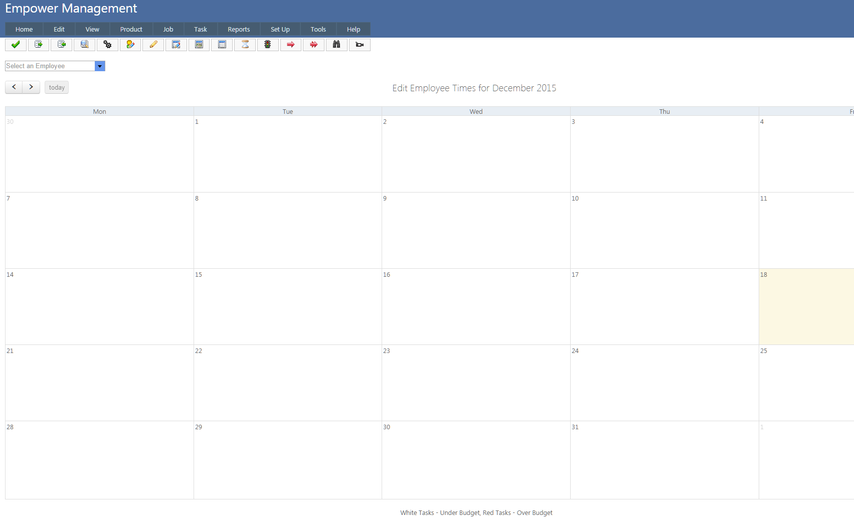Click the traffic light toolbar icon
Image resolution: width=854 pixels, height=528 pixels.
pos(268,45)
